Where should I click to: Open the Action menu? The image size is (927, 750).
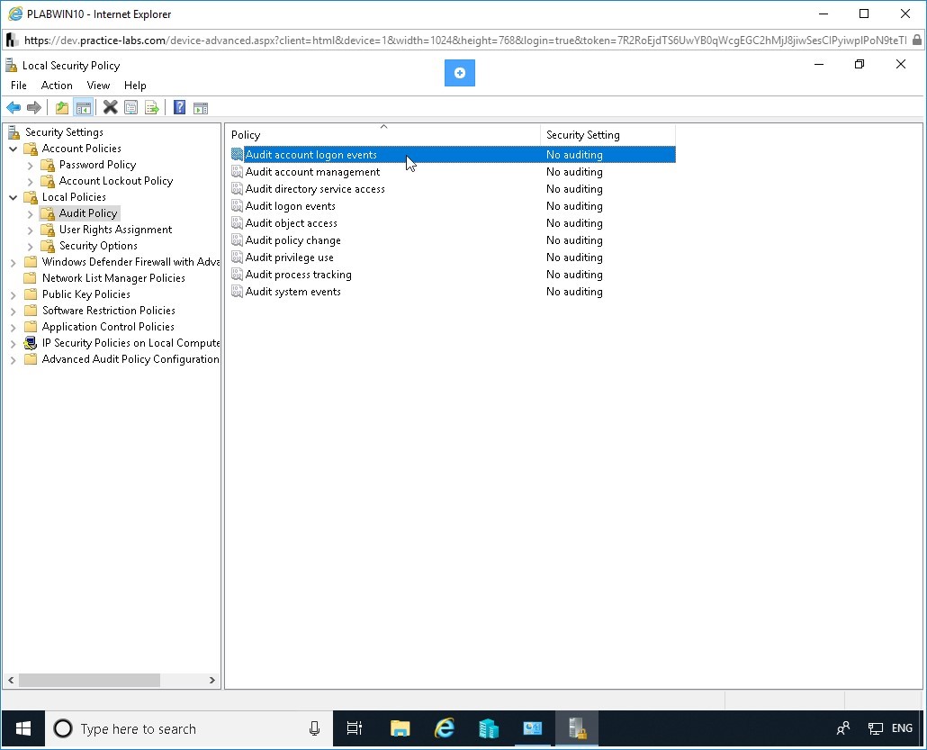click(x=57, y=86)
